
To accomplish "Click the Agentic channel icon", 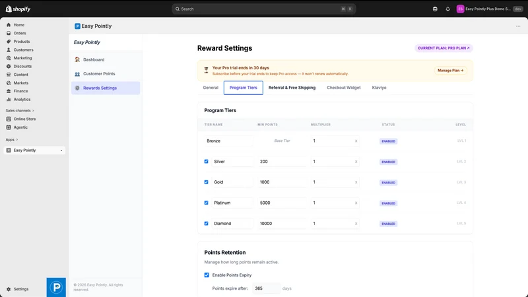I will 9,127.
